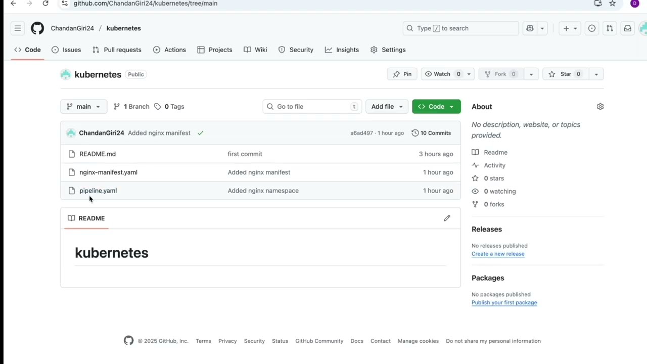The width and height of the screenshot is (647, 364).
Task: View the 0 Tags link
Action: (169, 107)
